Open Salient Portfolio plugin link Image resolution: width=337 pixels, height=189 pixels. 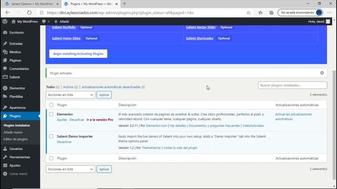tap(64, 27)
